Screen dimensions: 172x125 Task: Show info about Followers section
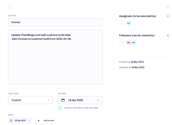(x=168, y=36)
